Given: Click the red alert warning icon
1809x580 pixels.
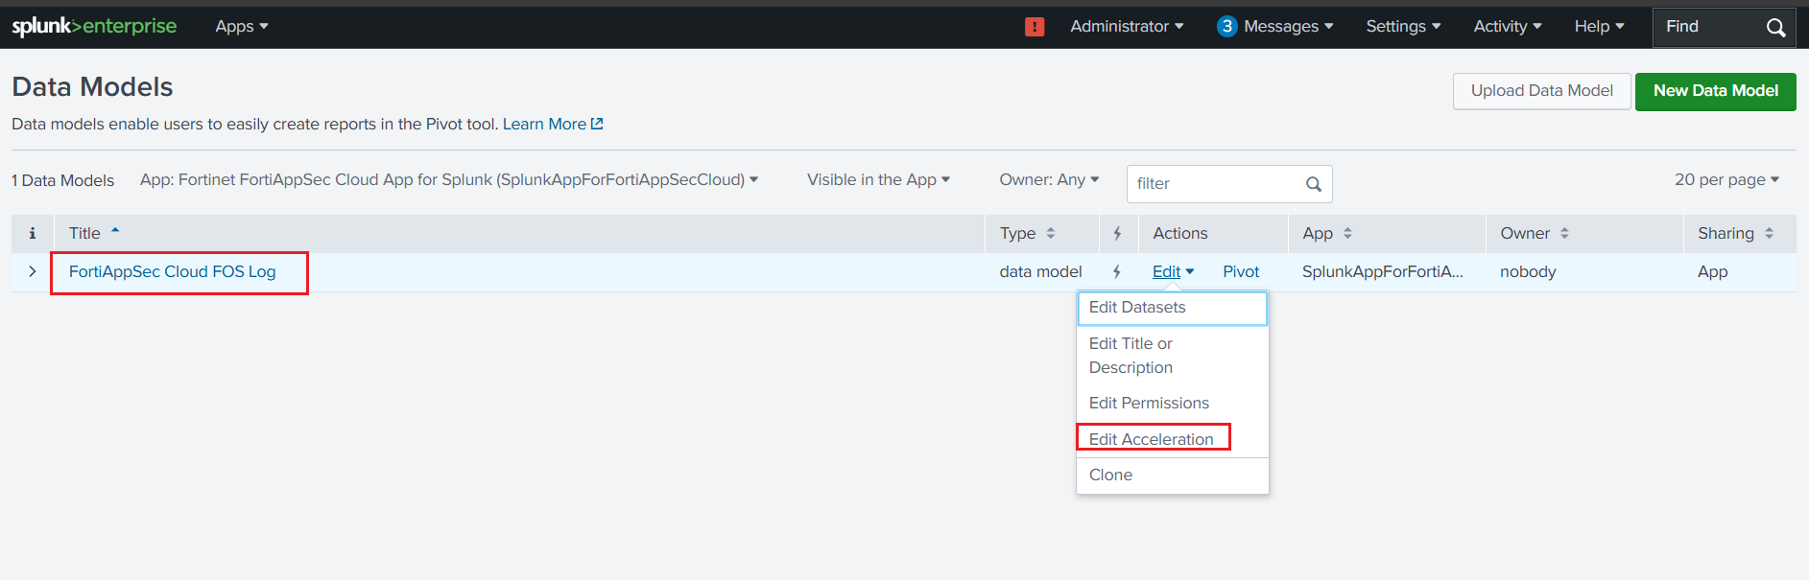Looking at the screenshot, I should point(1035,27).
